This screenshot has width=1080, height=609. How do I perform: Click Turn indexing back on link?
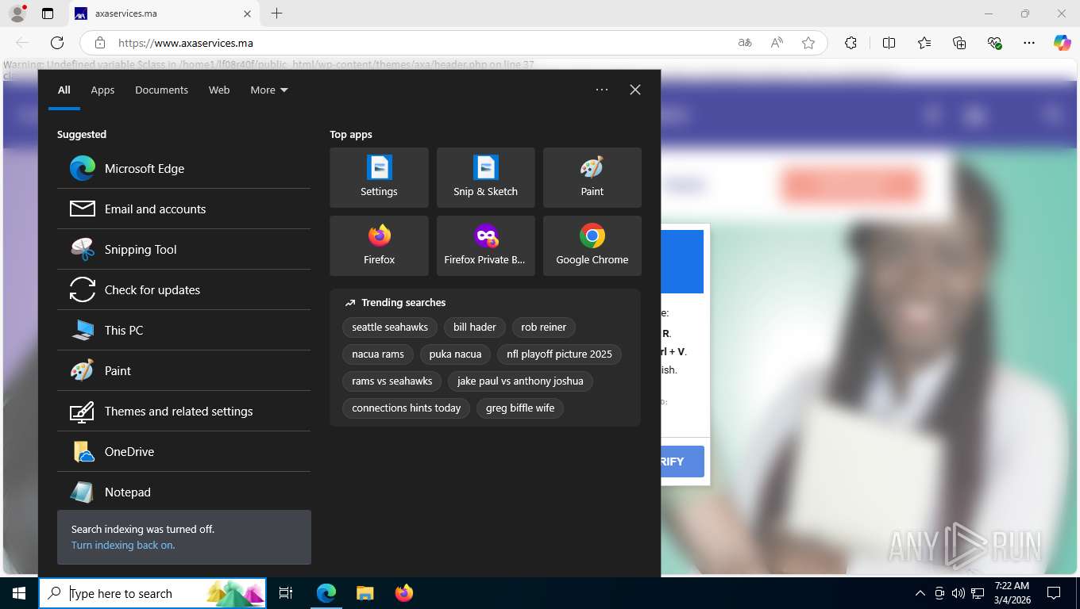(x=123, y=545)
